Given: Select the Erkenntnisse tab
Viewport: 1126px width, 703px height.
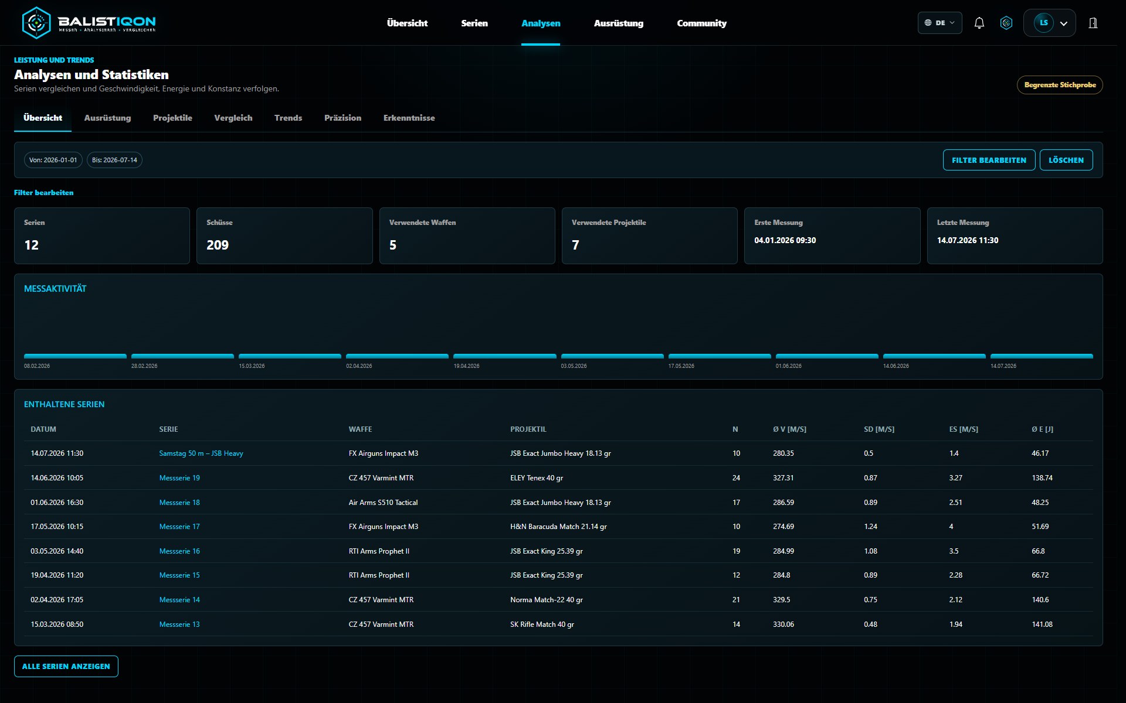Looking at the screenshot, I should click(x=409, y=118).
